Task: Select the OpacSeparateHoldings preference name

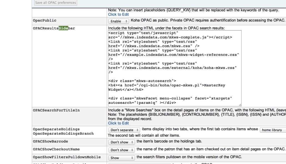Action: [x=56, y=129]
